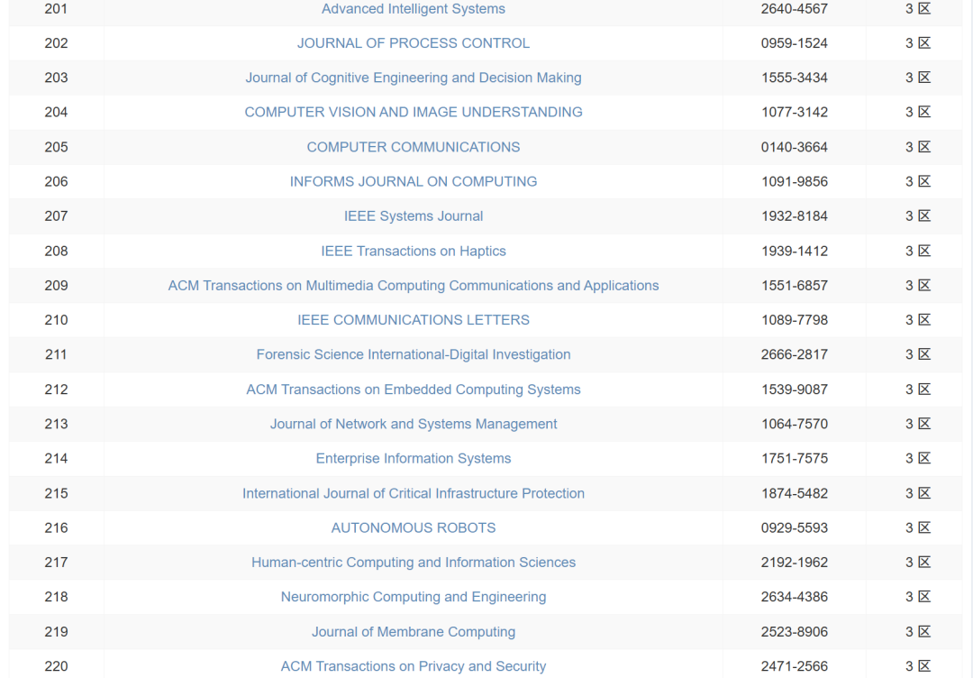Select ISSN 2634-4386 cell
Viewport: 973px width, 678px height.
[795, 597]
